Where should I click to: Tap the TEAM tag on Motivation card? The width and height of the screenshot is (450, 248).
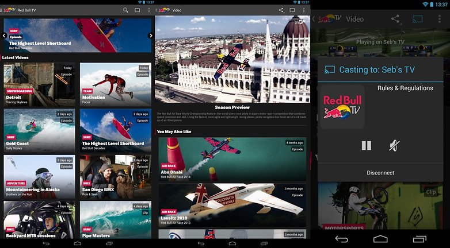click(87, 91)
